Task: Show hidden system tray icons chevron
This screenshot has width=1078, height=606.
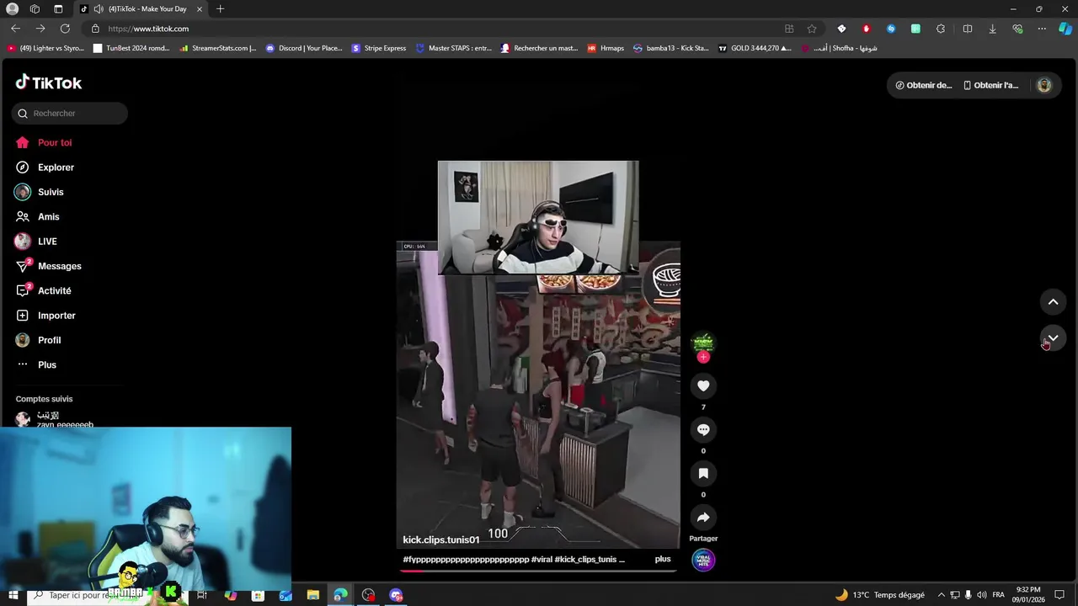Action: click(942, 595)
